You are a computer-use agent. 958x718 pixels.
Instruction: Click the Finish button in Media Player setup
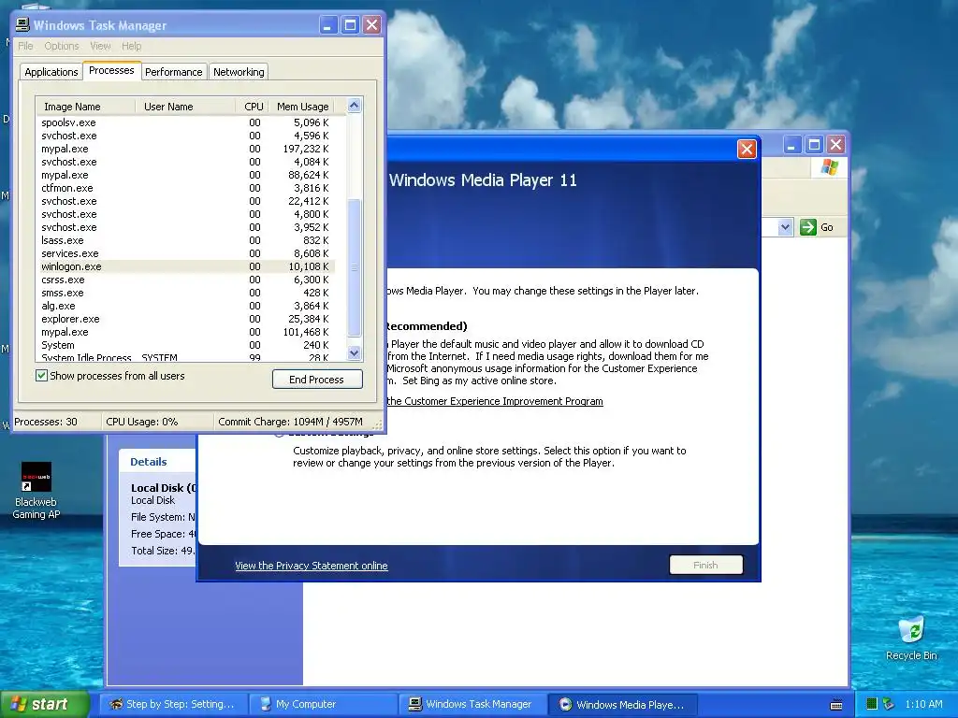click(x=705, y=565)
